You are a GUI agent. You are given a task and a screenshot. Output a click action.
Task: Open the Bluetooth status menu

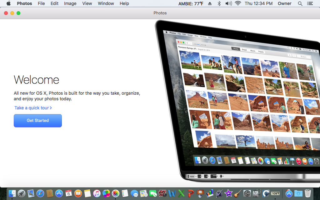pos(219,3)
